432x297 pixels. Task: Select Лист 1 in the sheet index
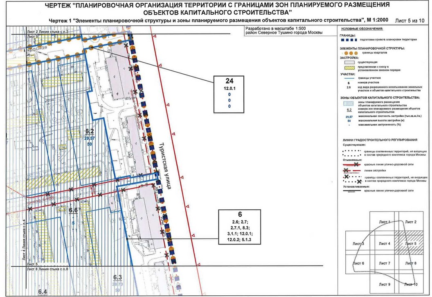[384, 222]
